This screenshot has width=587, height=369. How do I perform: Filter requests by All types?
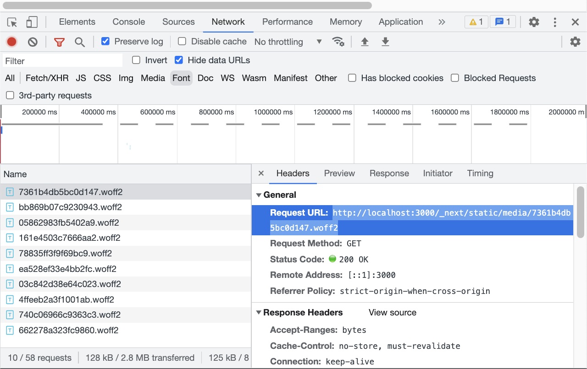(x=10, y=78)
